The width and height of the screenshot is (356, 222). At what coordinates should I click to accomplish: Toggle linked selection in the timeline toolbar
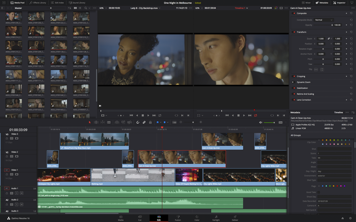[144, 122]
